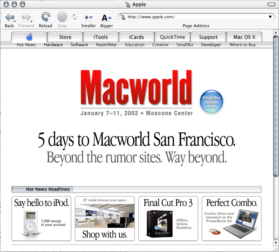Open the Back button history dropdown arrow
This screenshot has width=279, height=252.
point(15,22)
